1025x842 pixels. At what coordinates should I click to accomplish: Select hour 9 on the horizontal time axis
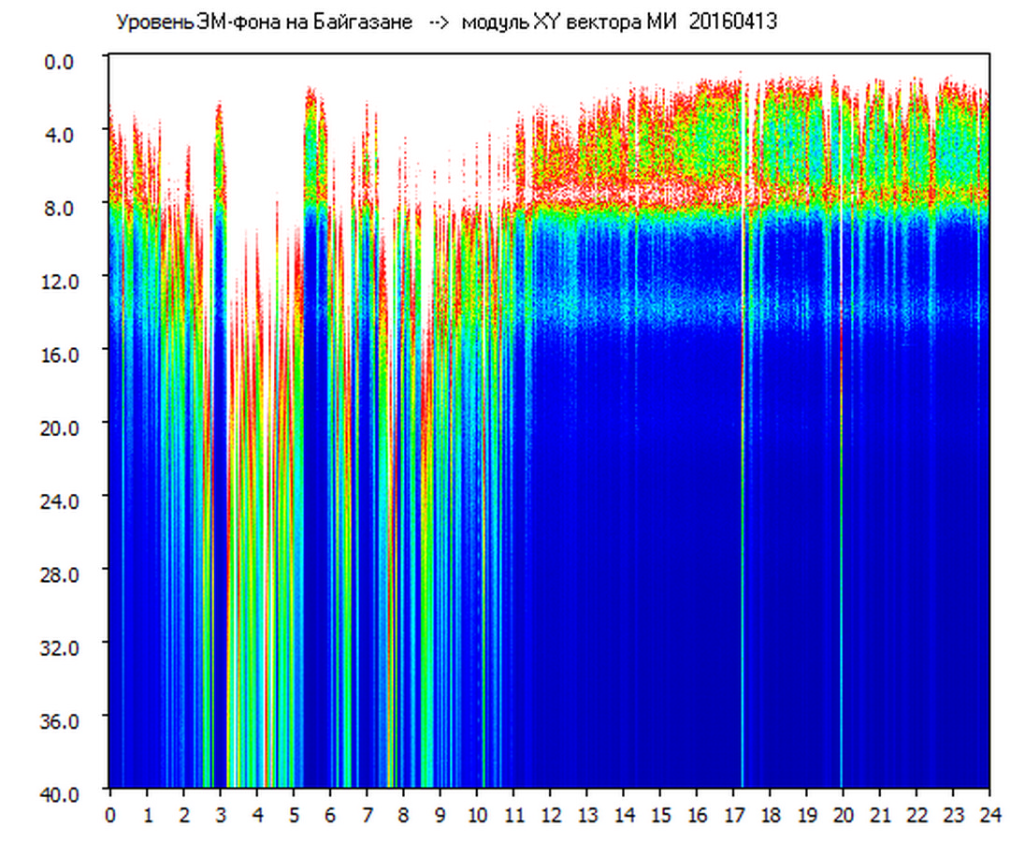click(440, 814)
